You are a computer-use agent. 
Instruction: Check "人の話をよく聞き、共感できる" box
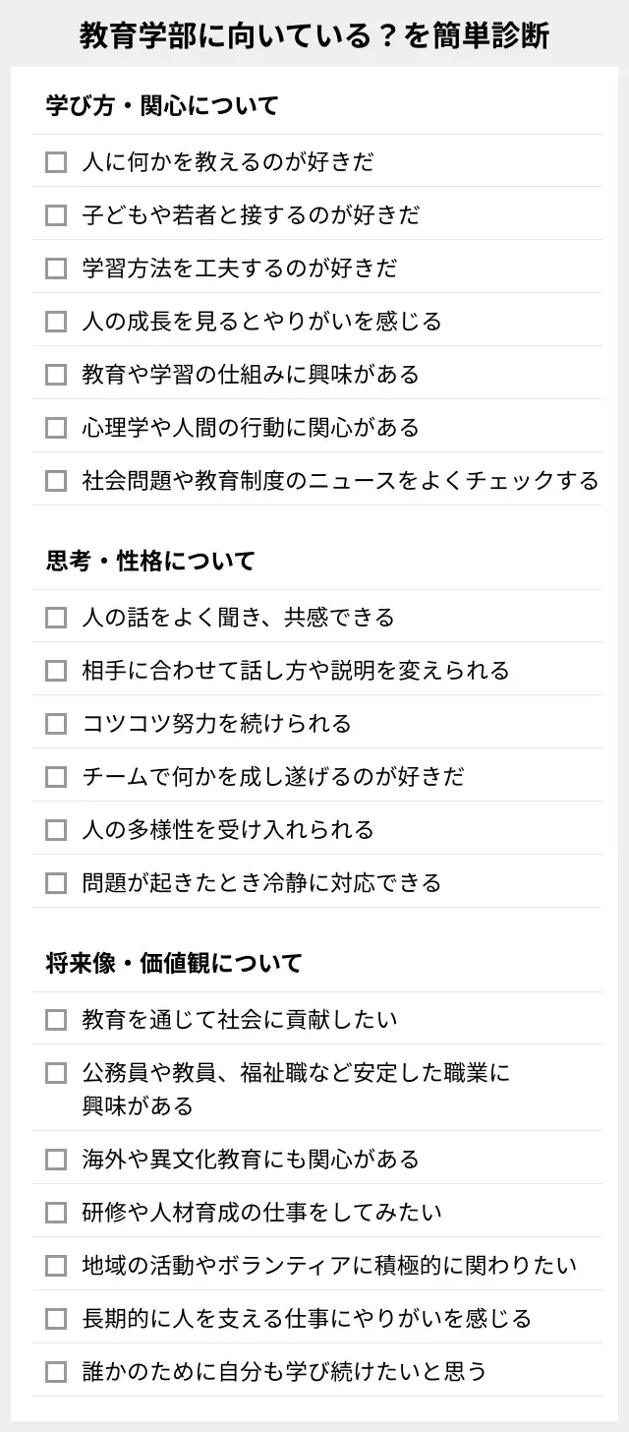click(56, 618)
